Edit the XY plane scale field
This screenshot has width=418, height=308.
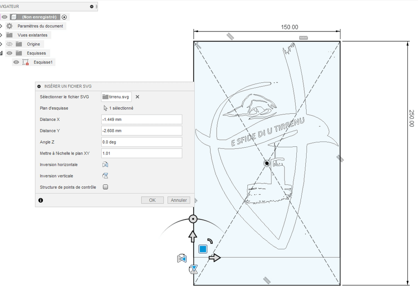tap(142, 153)
